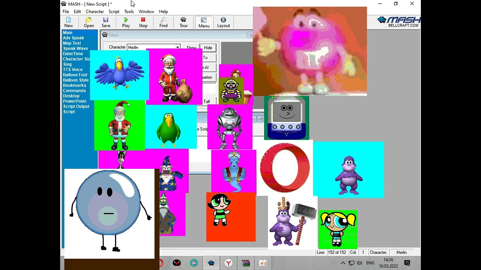Open the Script menu
This screenshot has width=481, height=270.
point(114,12)
